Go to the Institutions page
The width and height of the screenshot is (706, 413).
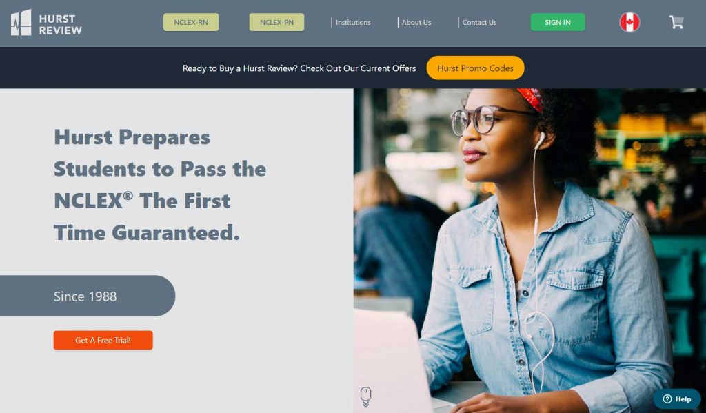point(353,22)
